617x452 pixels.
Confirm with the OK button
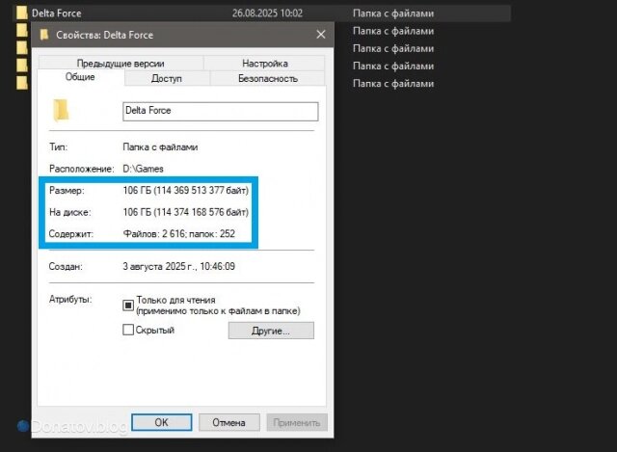click(x=161, y=422)
